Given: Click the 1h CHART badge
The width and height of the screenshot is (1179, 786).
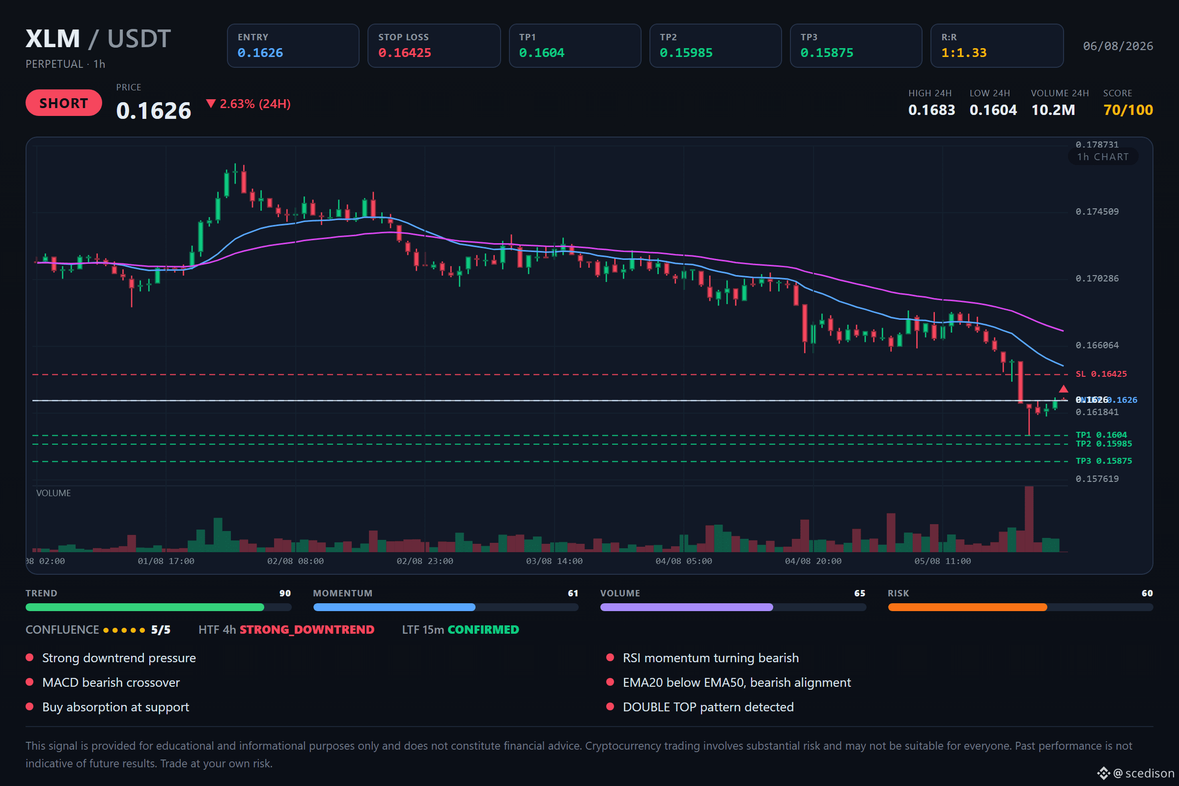Looking at the screenshot, I should point(1103,157).
